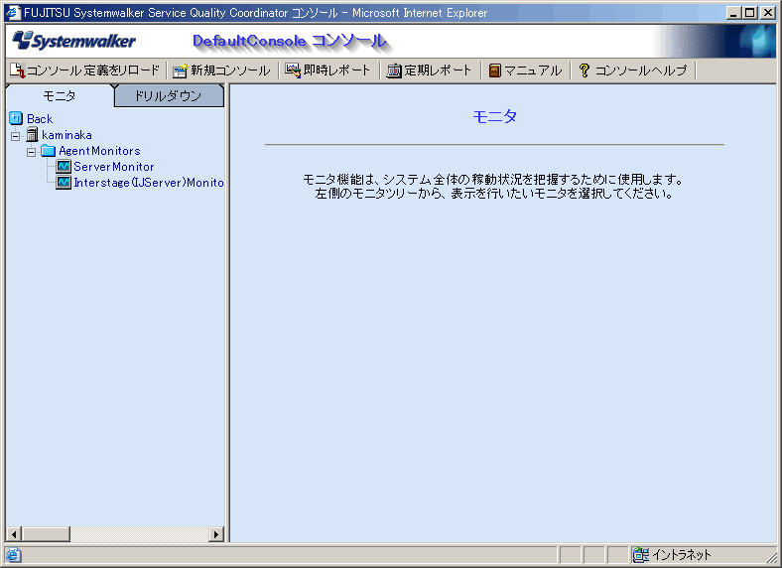Open the ServerMonitor link
The width and height of the screenshot is (782, 568).
[114, 167]
